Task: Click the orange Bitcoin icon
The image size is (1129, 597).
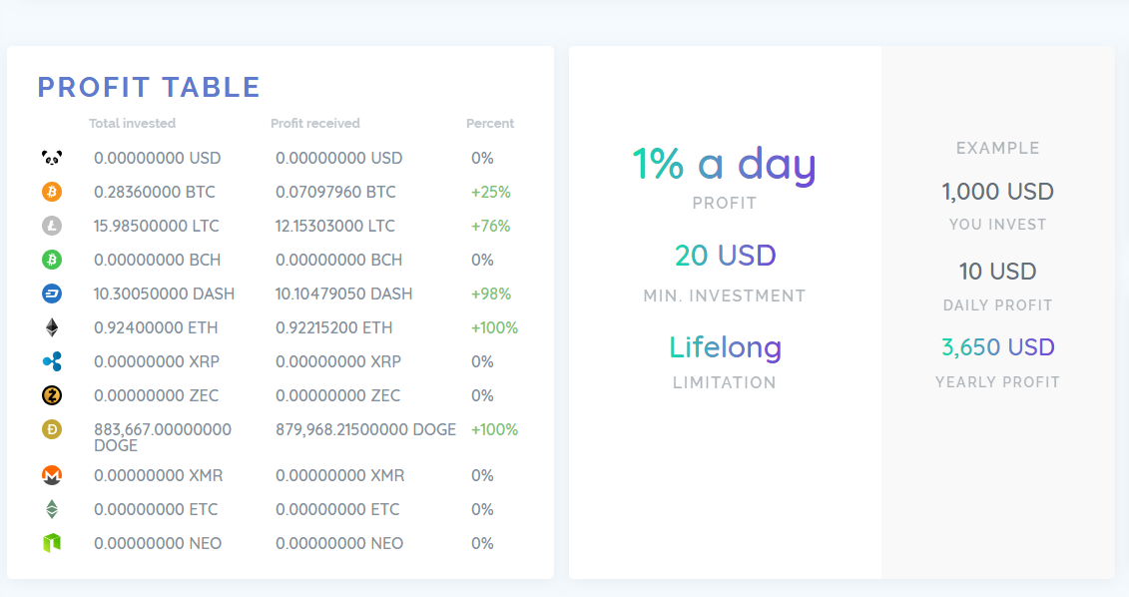Action: coord(52,192)
